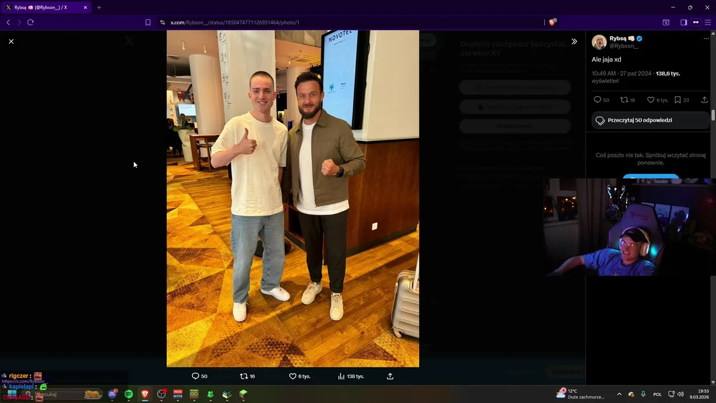Screen dimensions: 716x403
Task: Bookmark the post in the right sidebar
Action: click(677, 100)
